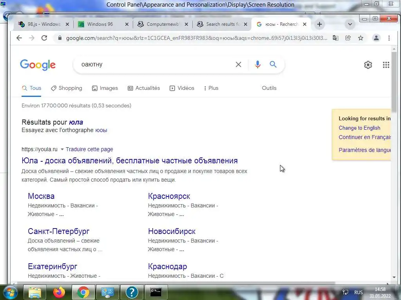Reload the Google search page
Screen dimensions: 401x300
[x=44, y=38]
